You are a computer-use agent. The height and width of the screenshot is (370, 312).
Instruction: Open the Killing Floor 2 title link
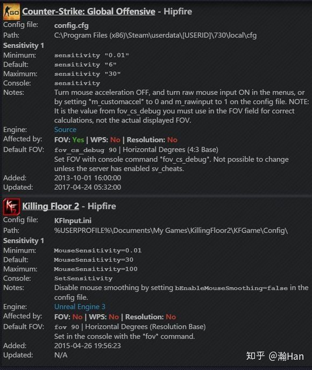51,206
